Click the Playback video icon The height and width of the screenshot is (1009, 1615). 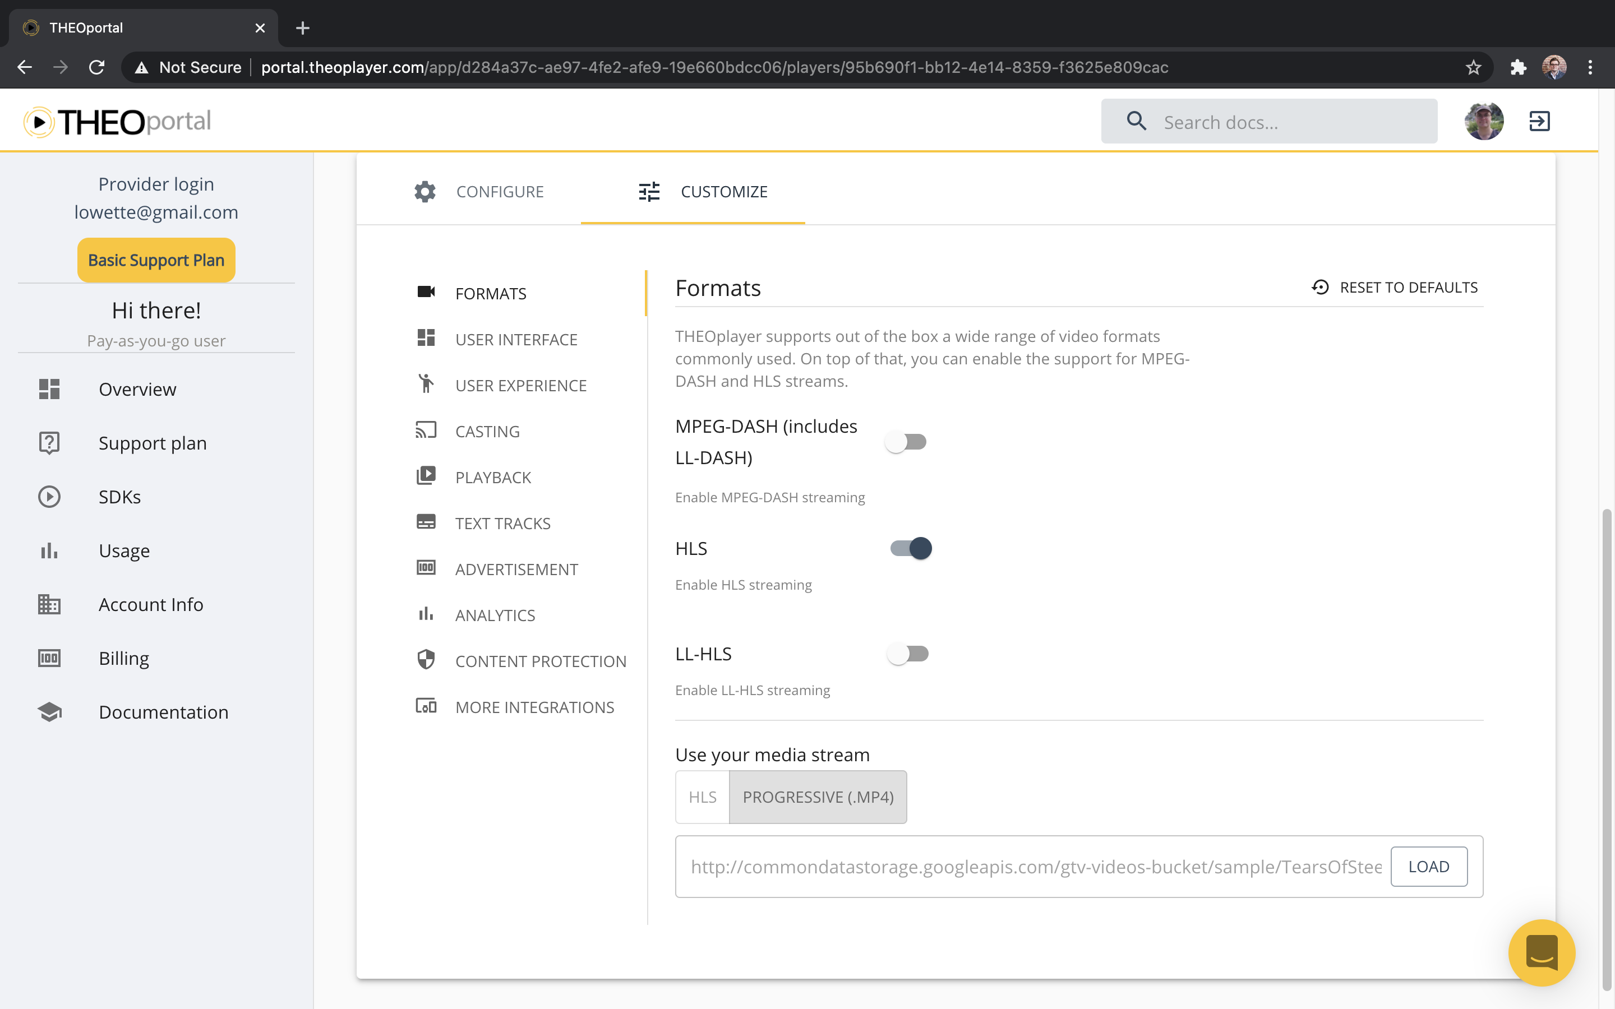426,476
